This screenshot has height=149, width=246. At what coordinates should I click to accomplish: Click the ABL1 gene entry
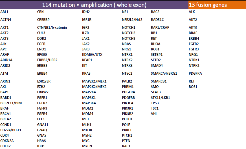[5, 12]
